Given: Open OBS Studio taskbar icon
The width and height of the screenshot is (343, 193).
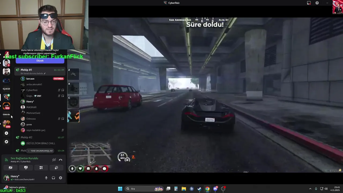Looking at the screenshot, I should [x=223, y=189].
